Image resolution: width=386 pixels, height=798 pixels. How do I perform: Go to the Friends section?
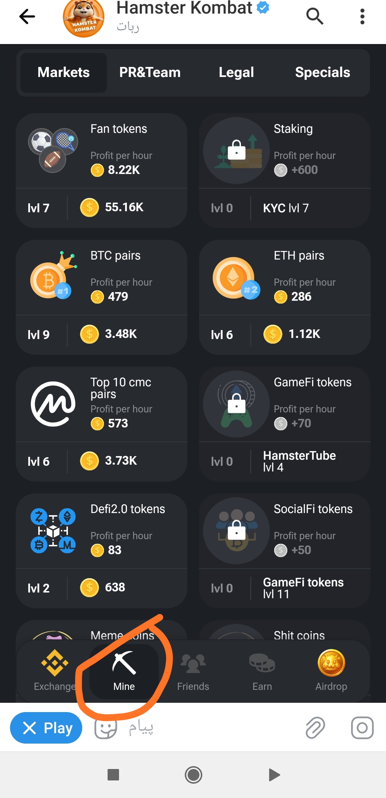(193, 670)
